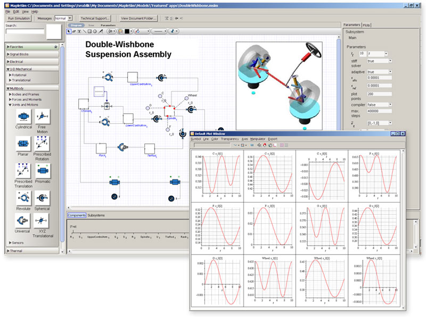Select the pointer selection tool
The width and height of the screenshot is (426, 319).
[69, 31]
